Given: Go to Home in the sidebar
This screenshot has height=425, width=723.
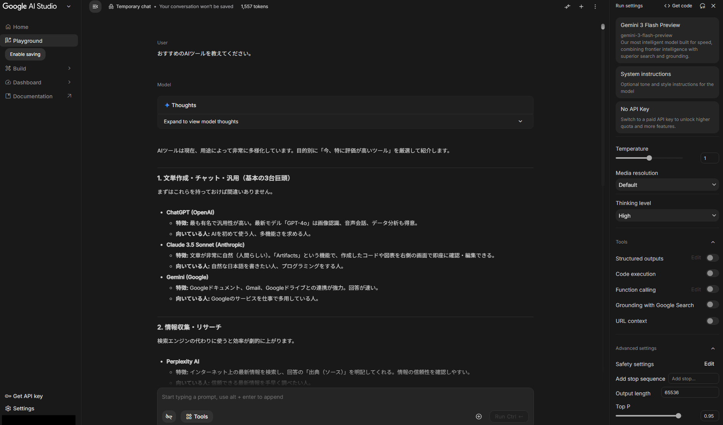Looking at the screenshot, I should [x=20, y=27].
